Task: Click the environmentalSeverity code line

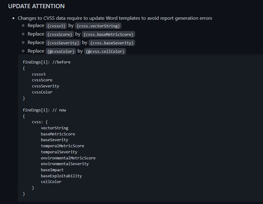Action: [65, 164]
